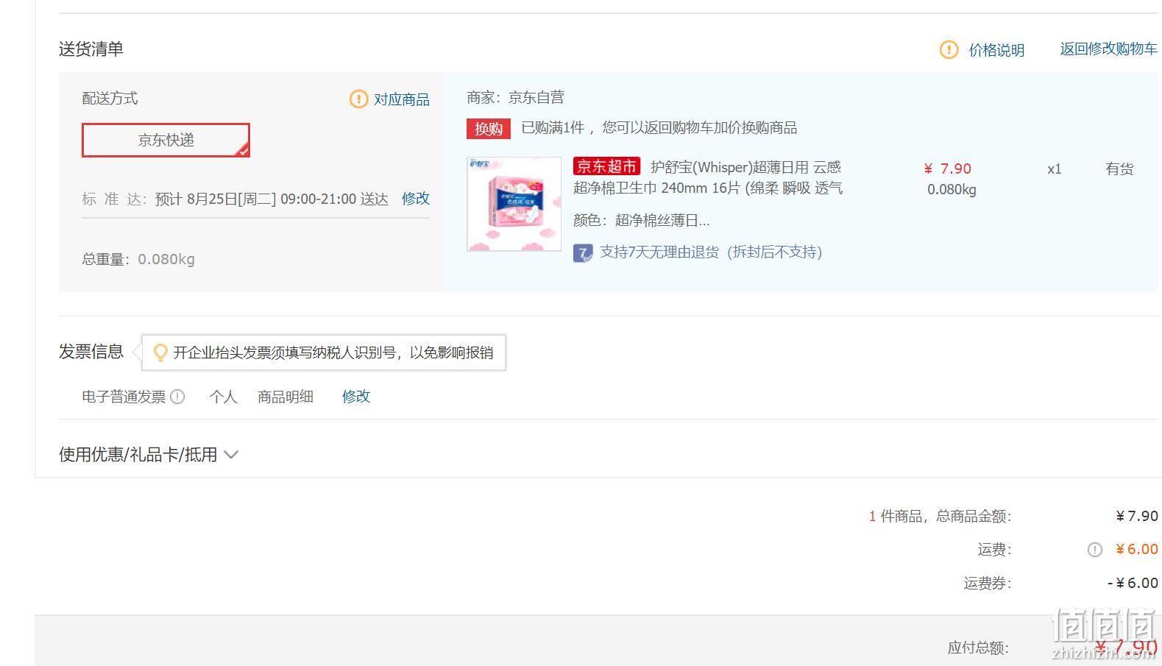The image size is (1162, 666).
Task: Open 价格说明 link
Action: click(x=996, y=50)
